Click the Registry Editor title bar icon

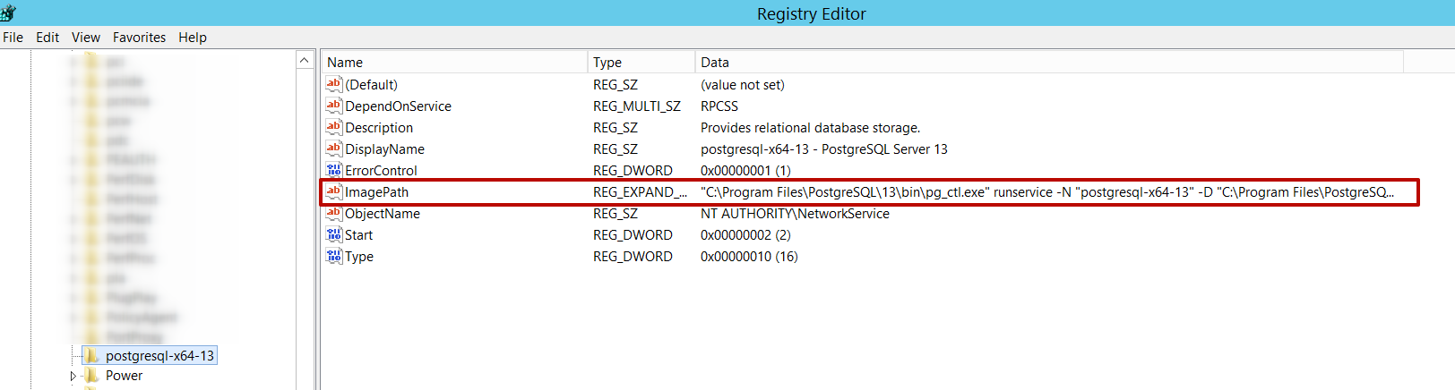pos(8,13)
